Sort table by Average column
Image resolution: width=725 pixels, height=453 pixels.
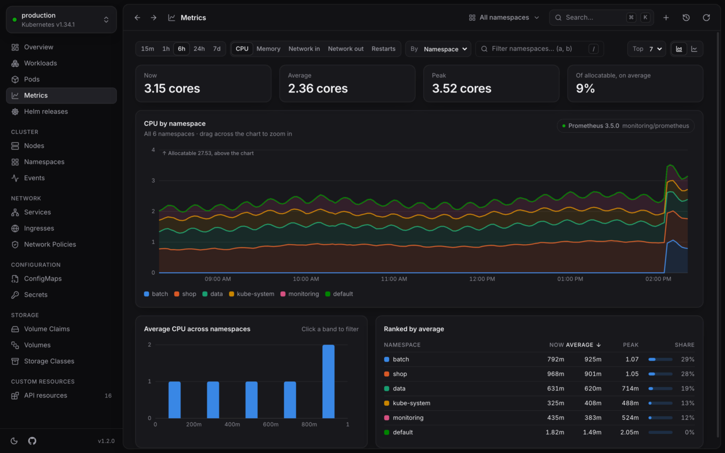click(x=584, y=345)
